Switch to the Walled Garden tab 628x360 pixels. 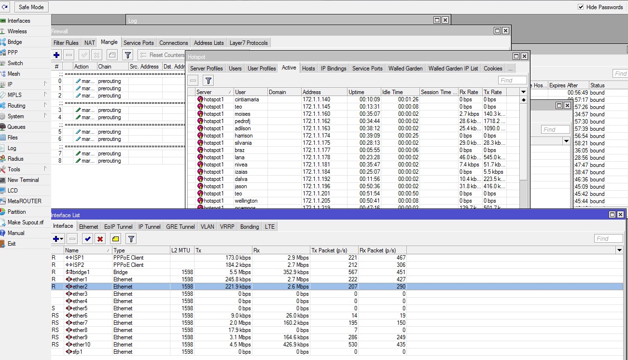[405, 69]
